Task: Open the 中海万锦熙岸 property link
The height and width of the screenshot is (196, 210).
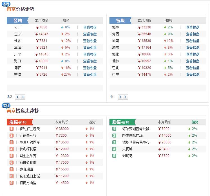Action: coord(30,142)
